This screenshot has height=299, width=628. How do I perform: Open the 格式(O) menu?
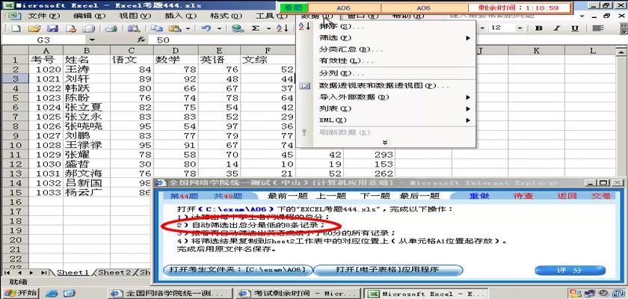pos(227,16)
